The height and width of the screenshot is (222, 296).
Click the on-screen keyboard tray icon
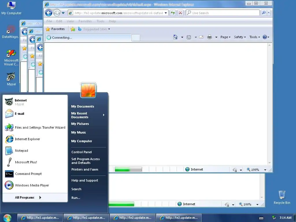click(x=261, y=218)
